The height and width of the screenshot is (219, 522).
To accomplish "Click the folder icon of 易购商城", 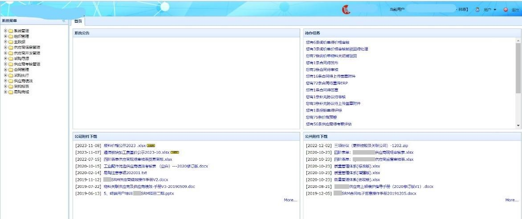I will click(x=10, y=92).
